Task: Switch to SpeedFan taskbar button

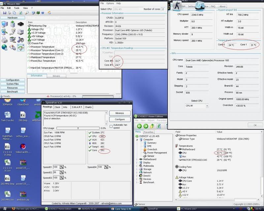Action: 151,209
